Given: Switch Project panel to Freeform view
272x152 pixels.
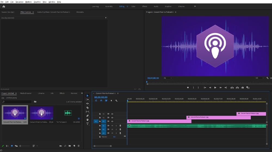Looking at the screenshot, I should click(x=16, y=146).
